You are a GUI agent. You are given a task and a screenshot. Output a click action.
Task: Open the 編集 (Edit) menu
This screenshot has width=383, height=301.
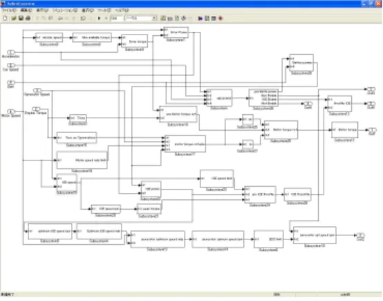[26, 10]
